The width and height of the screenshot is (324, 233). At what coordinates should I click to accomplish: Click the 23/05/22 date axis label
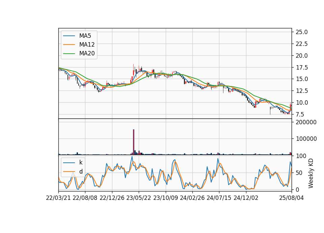coord(139,198)
